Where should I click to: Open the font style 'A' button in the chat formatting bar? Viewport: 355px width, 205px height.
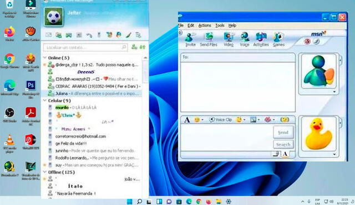click(x=187, y=120)
